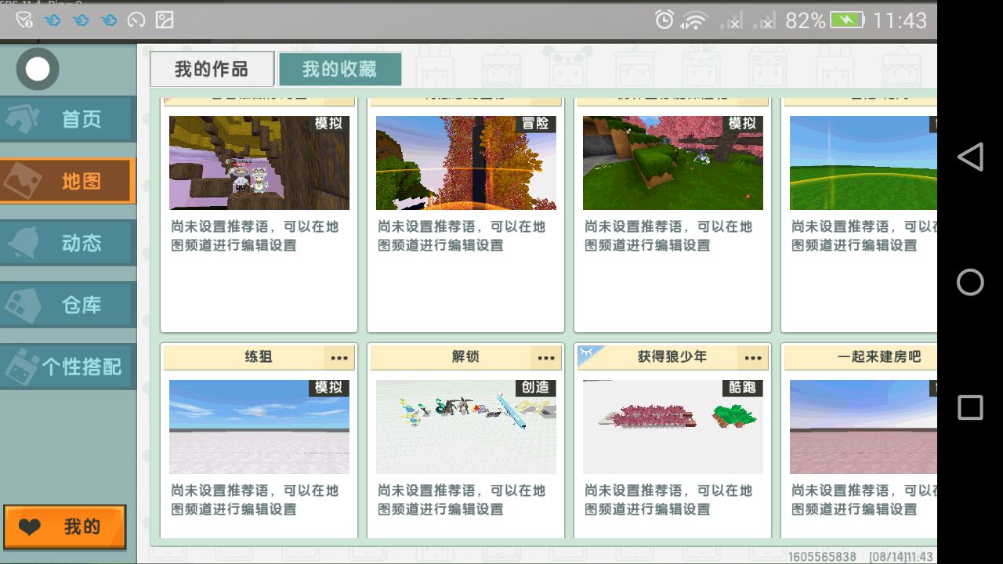Open the 一起来建房吧 map thumbnail
1003x564 pixels.
click(863, 427)
